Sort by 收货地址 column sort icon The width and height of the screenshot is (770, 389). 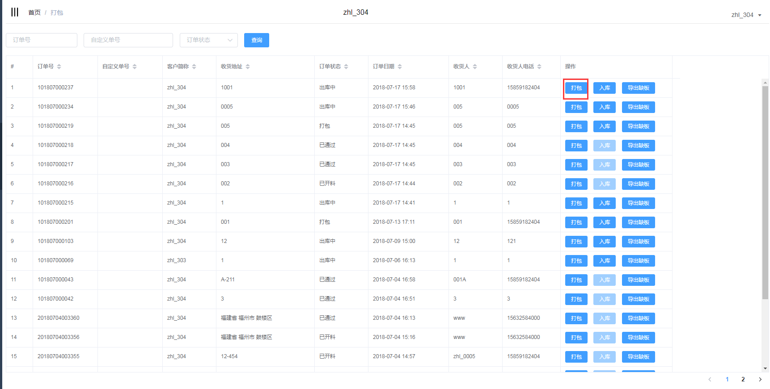[248, 67]
